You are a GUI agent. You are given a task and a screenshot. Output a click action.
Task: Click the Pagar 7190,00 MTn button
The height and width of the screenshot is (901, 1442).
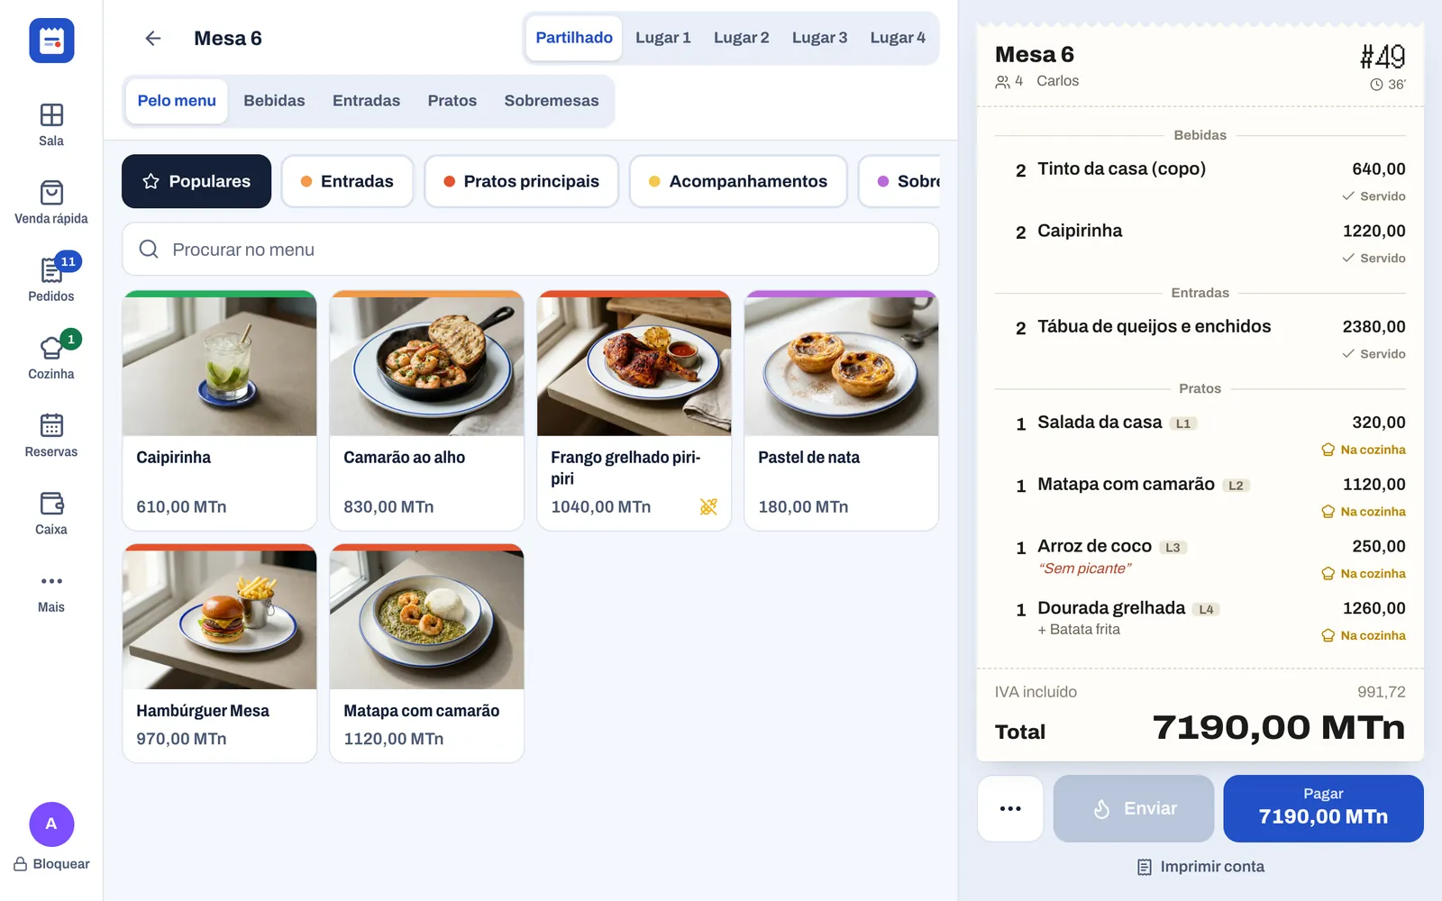coord(1323,808)
